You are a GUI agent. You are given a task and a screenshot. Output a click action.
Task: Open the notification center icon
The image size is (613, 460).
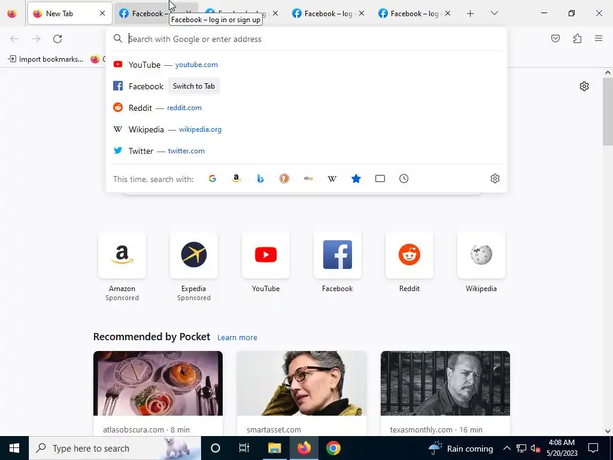pyautogui.click(x=593, y=448)
